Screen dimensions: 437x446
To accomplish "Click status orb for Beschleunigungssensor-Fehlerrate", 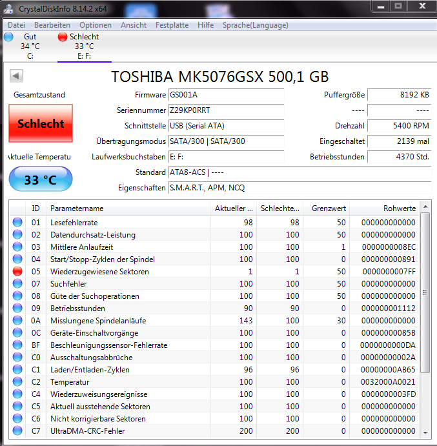I will [x=17, y=345].
